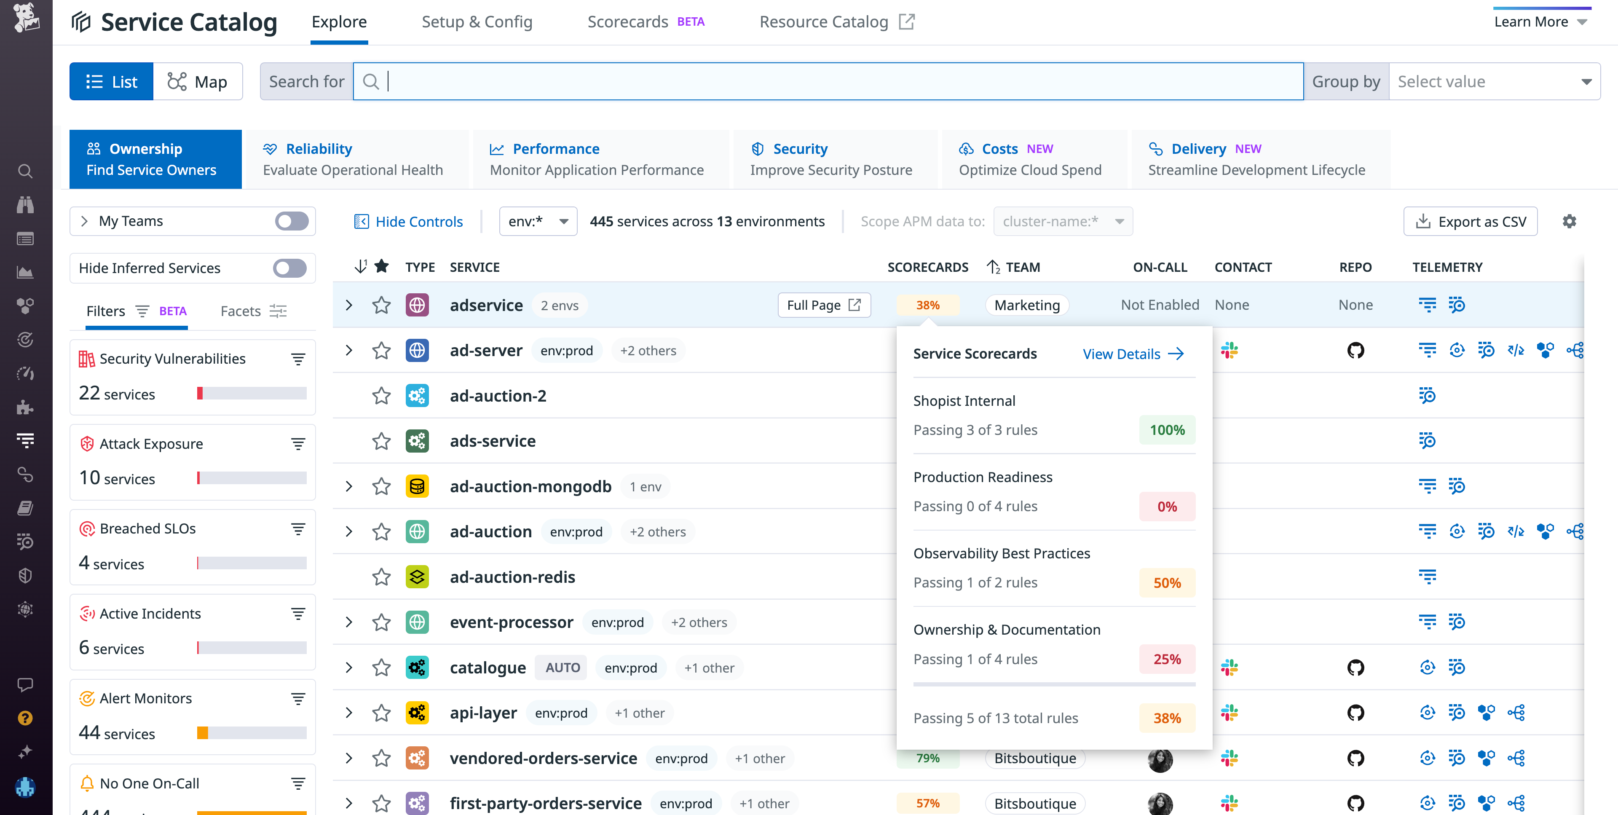Switch to the Setup & Config tab
Screen dimensions: 1618x815
point(477,21)
